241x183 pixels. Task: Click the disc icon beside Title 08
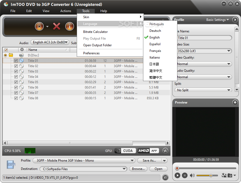click(21, 98)
